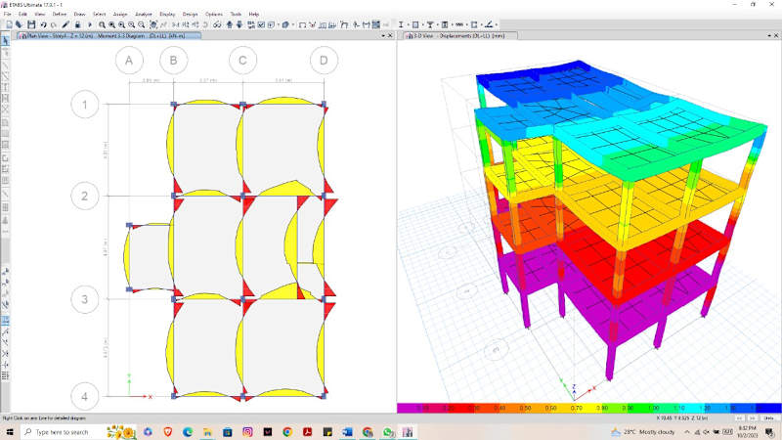
Task: Open the Windows Start menu
Action: (x=10, y=432)
